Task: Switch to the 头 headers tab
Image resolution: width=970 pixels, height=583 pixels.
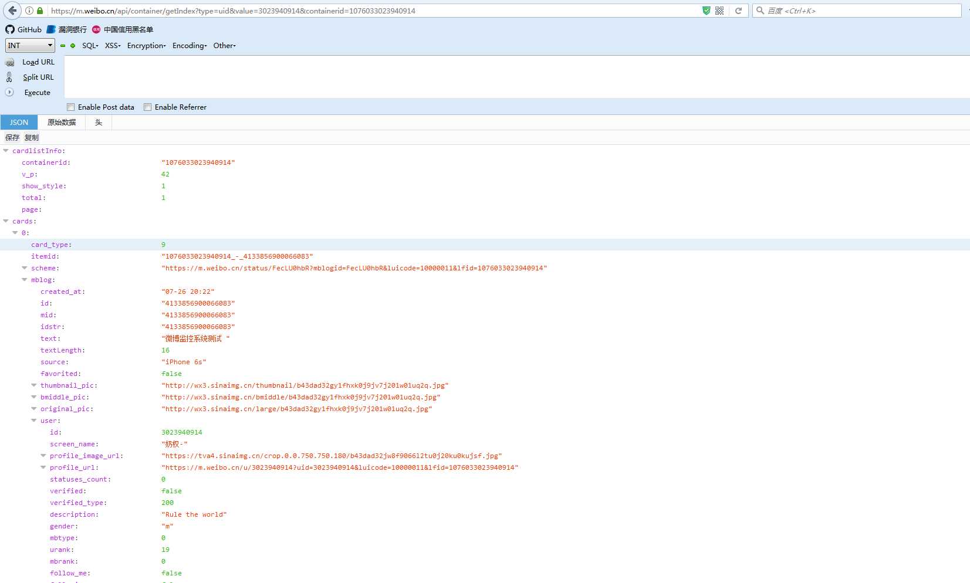Action: 99,122
